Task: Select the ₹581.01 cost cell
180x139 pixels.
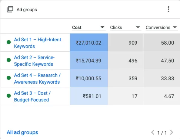Action: tap(89, 96)
